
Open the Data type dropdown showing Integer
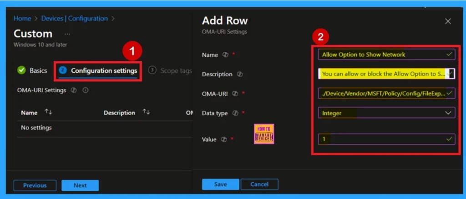click(386, 113)
